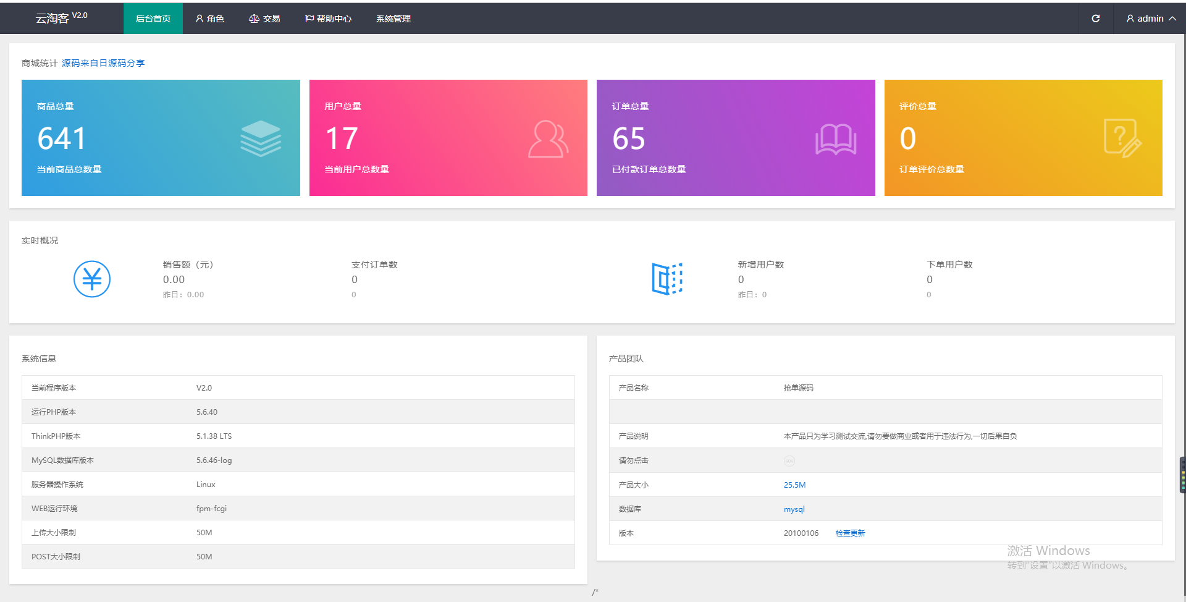Expand the admin user dropdown
The image size is (1186, 602).
tap(1150, 19)
